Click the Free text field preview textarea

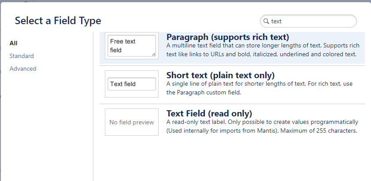tap(132, 46)
